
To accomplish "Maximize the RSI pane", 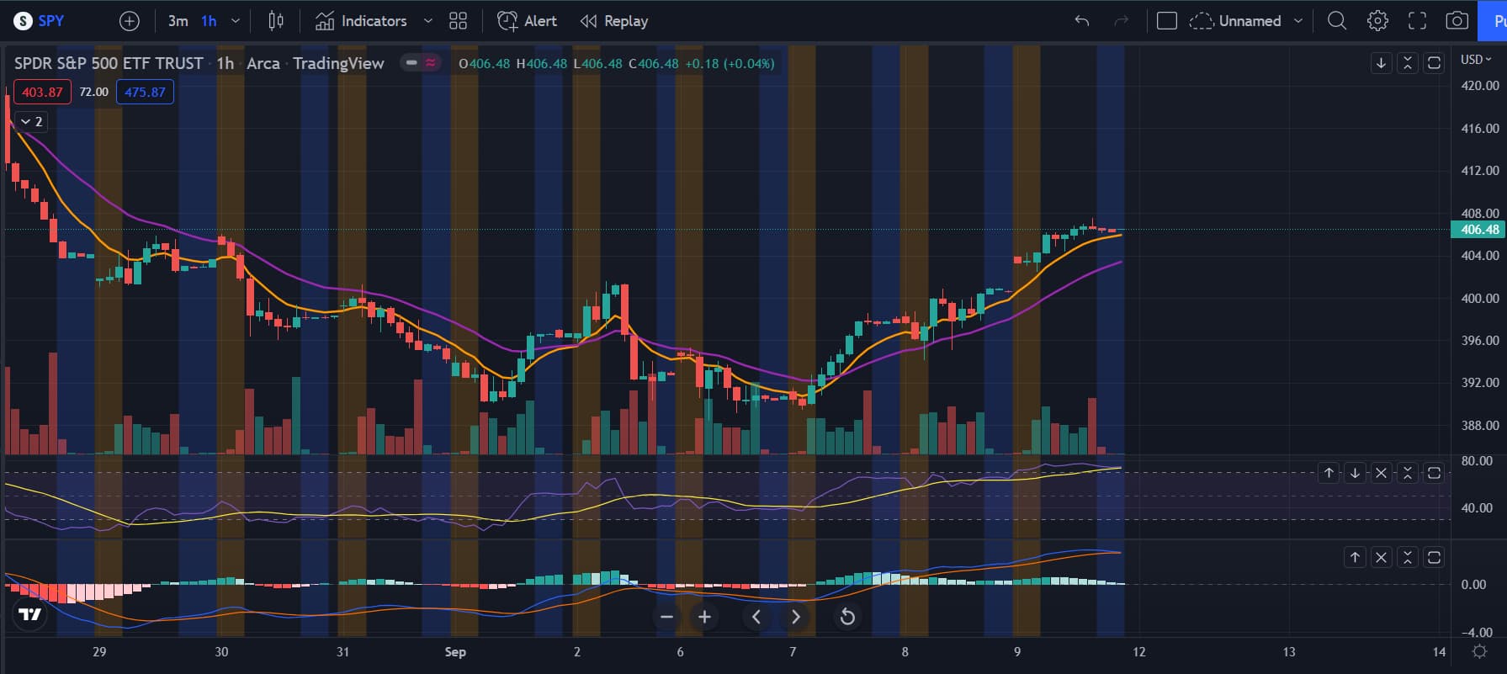I will (1435, 473).
